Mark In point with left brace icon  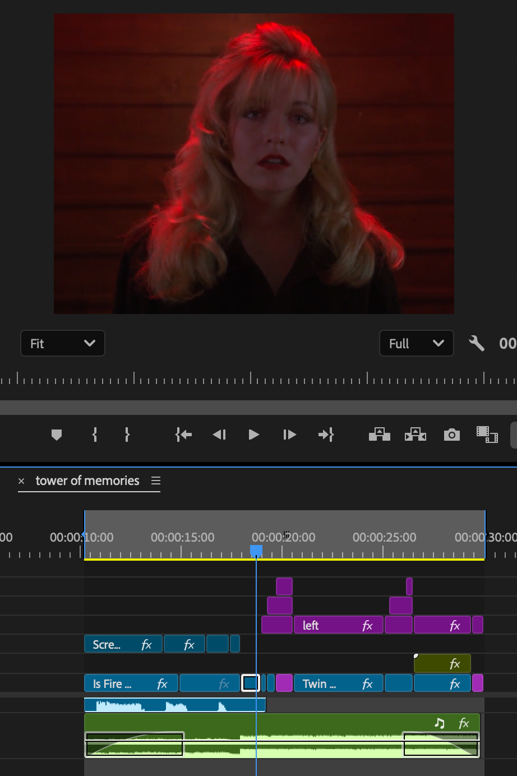[x=95, y=435]
